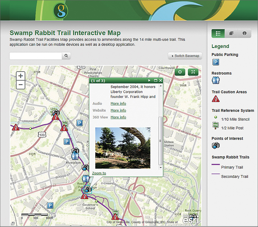Select the Restrooms icon in the legend
Image resolution: width=258 pixels, height=227 pixels.
[215, 80]
